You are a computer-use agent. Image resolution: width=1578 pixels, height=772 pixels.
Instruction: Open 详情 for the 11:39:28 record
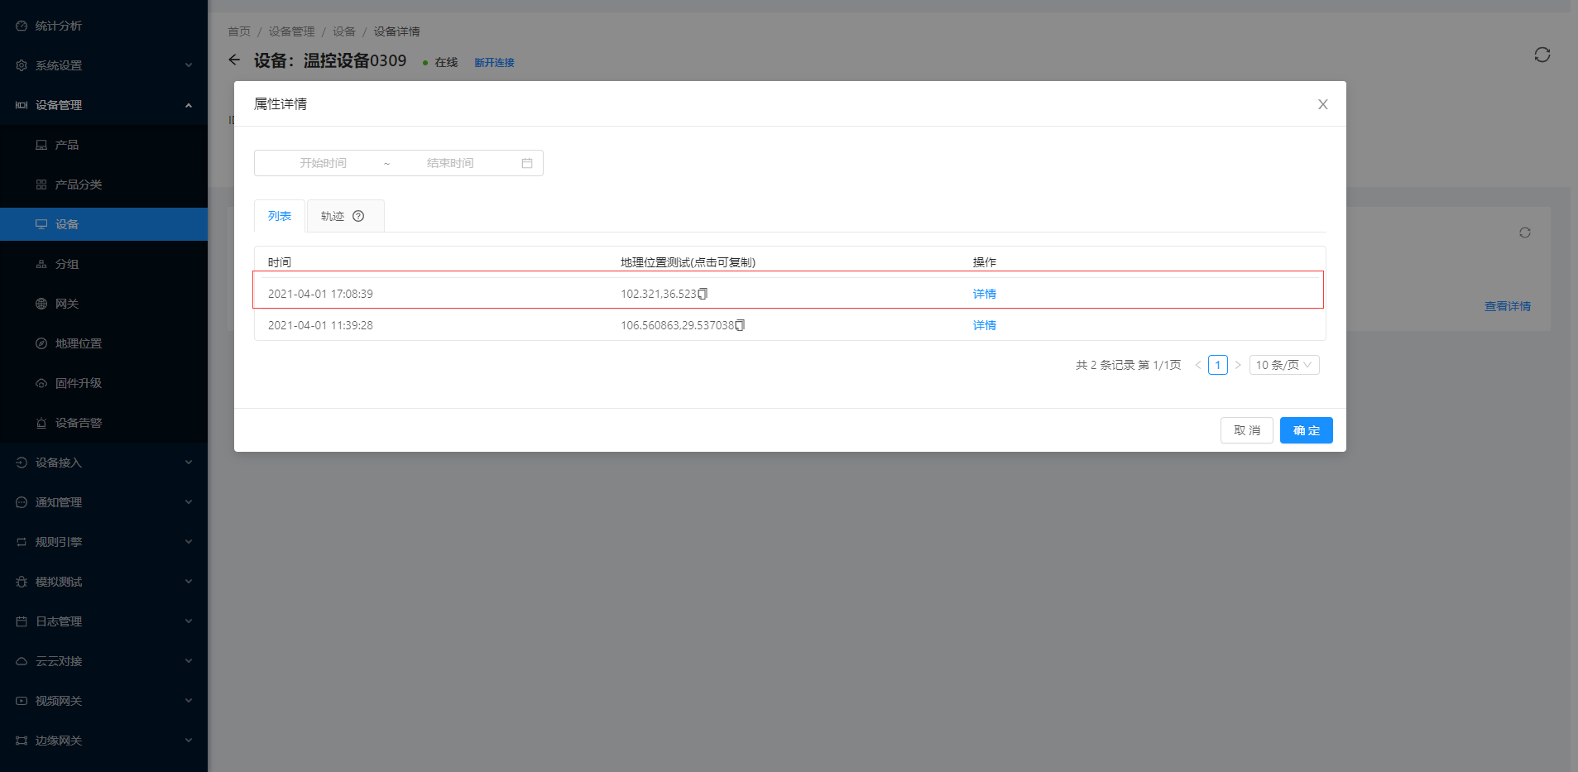coord(984,325)
